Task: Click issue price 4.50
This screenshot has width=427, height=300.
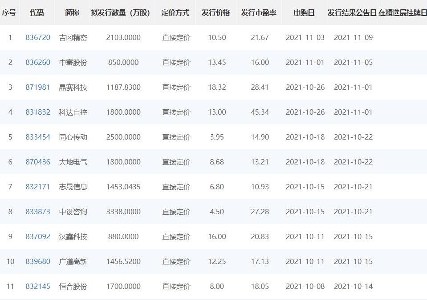Action: (x=217, y=212)
